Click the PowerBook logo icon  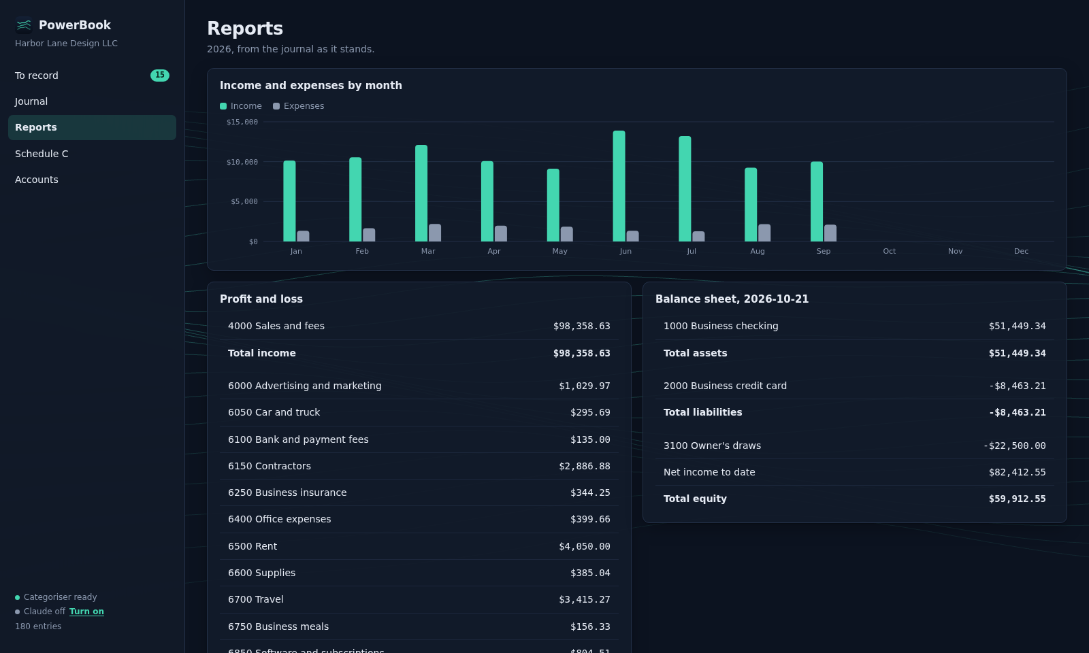pyautogui.click(x=24, y=25)
